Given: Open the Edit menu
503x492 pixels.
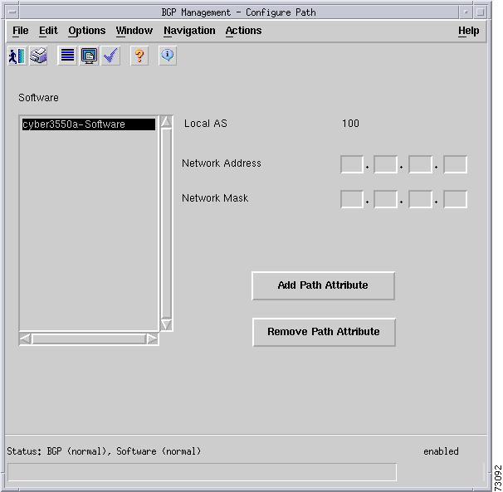Looking at the screenshot, I should coord(48,31).
